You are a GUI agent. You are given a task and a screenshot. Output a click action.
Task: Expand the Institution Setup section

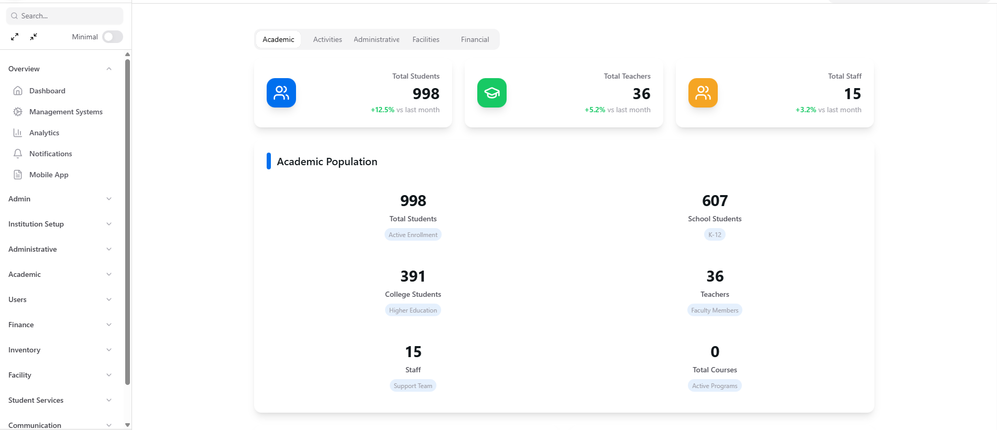(109, 224)
